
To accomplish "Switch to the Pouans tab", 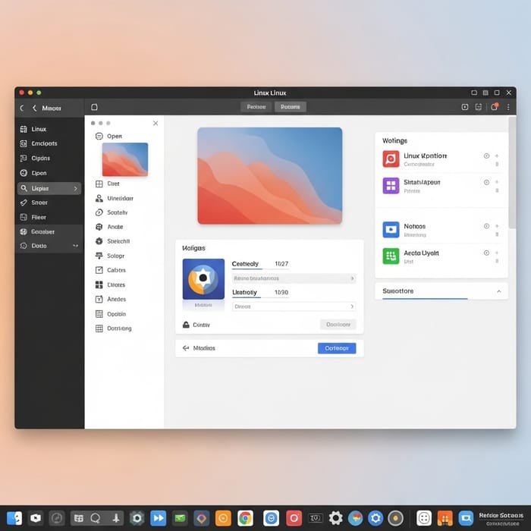I will pyautogui.click(x=291, y=107).
